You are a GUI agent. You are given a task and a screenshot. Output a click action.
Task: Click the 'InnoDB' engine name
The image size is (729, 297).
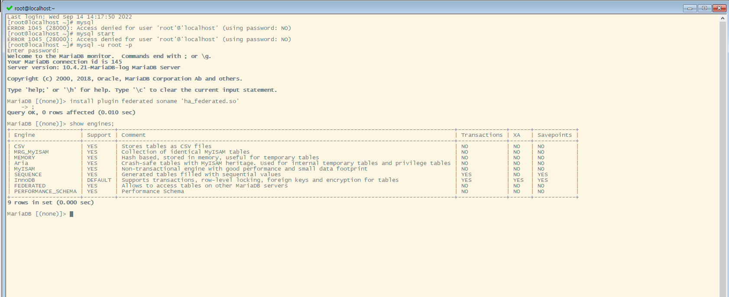tap(25, 180)
